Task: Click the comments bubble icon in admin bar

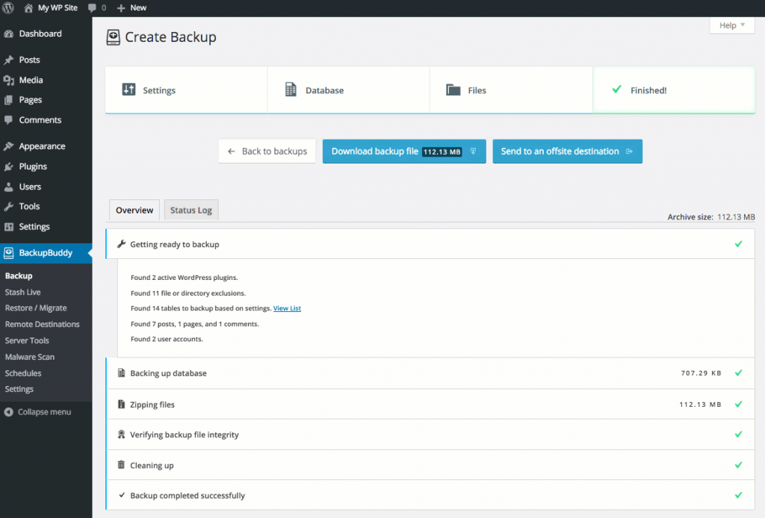Action: pos(92,7)
